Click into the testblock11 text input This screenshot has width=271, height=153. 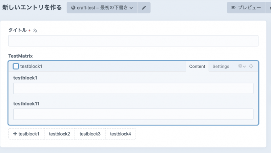[133, 114]
